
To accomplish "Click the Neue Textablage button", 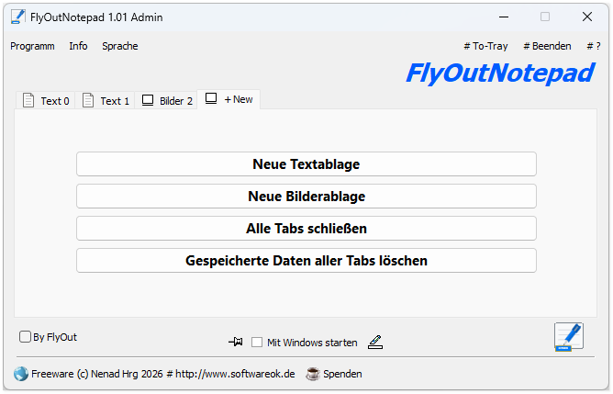I will point(306,164).
